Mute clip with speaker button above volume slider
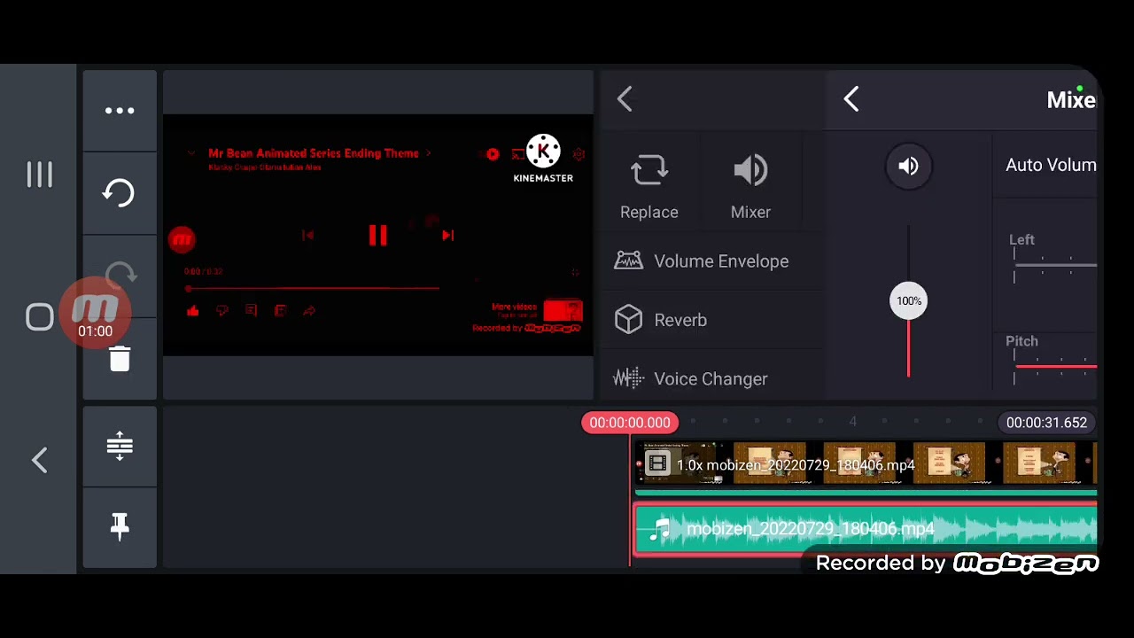The height and width of the screenshot is (638, 1134). [x=908, y=166]
